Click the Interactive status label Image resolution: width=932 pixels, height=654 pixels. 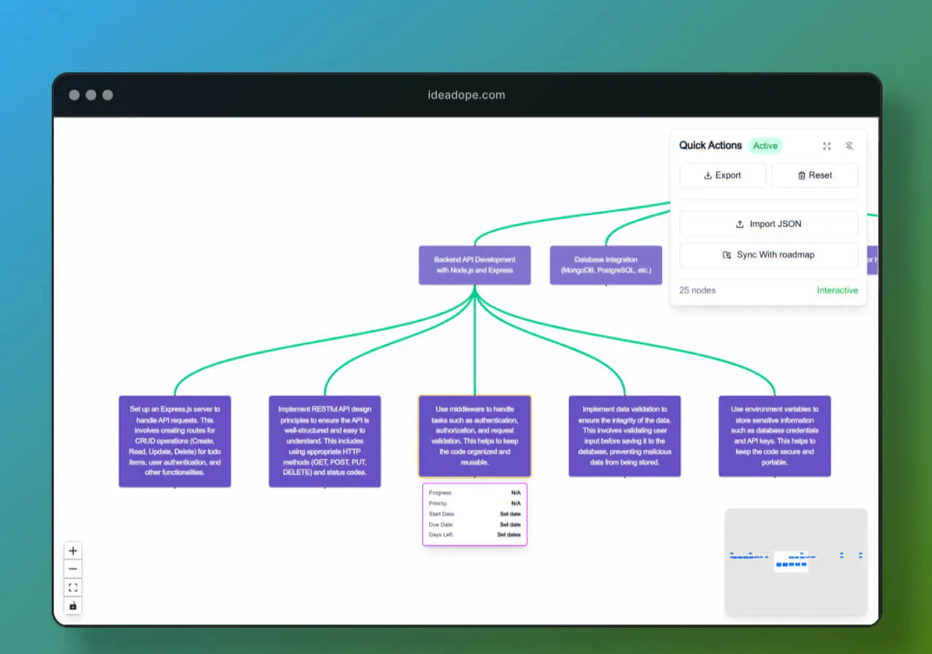pyautogui.click(x=837, y=290)
